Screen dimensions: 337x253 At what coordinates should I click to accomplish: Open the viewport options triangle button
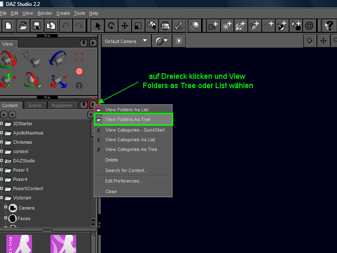click(x=179, y=40)
